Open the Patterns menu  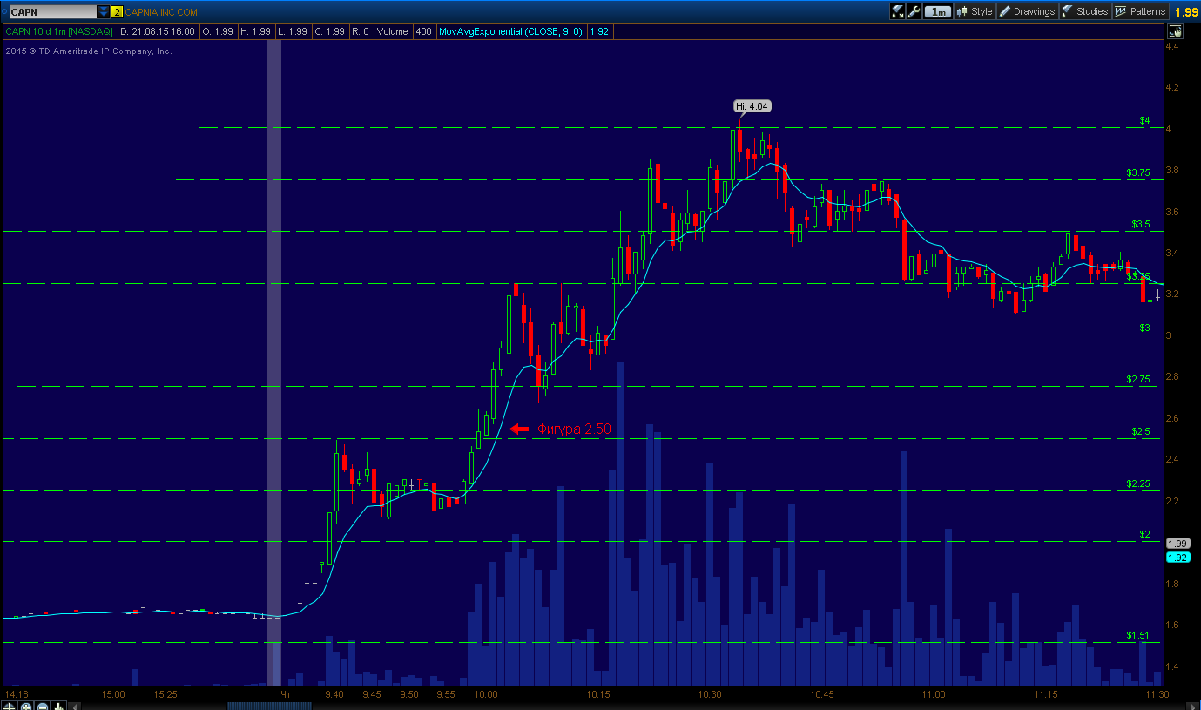[x=1140, y=11]
